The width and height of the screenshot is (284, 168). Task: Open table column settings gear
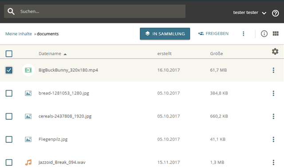pos(275,51)
